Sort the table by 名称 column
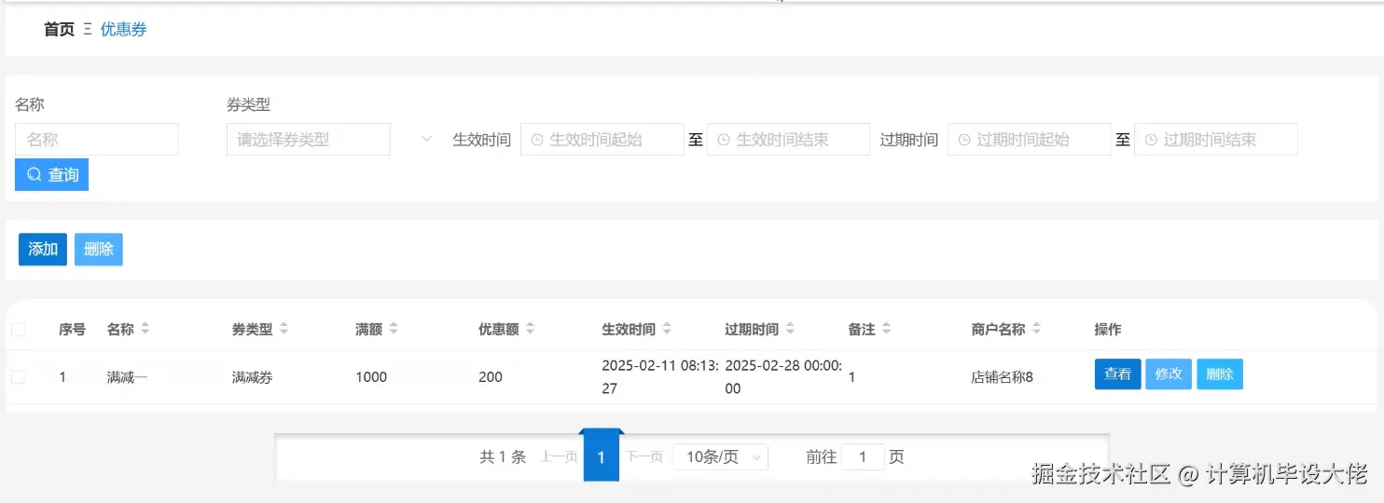The height and width of the screenshot is (503, 1384). [x=145, y=329]
